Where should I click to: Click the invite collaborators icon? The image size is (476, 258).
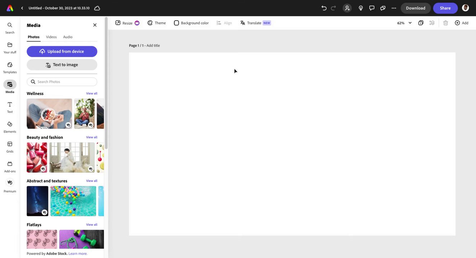(x=347, y=8)
